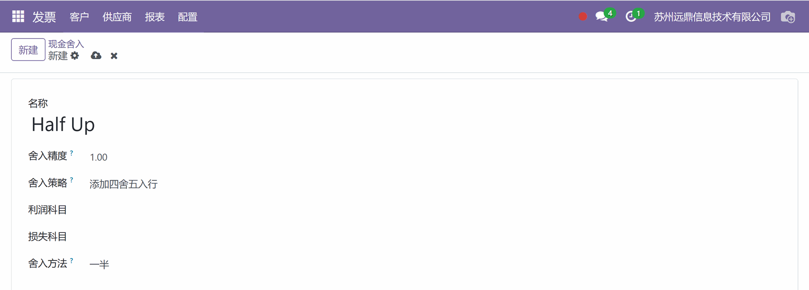
Task: Open the apps grid menu icon
Action: [18, 16]
